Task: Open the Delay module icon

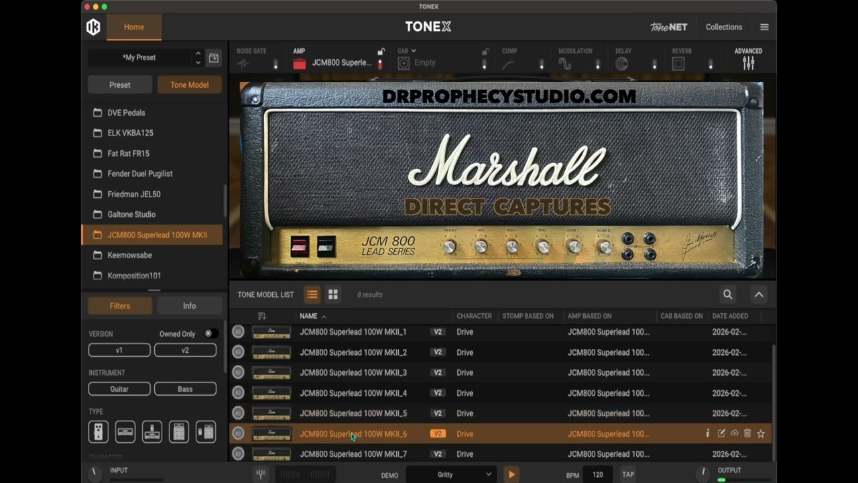Action: tap(622, 64)
